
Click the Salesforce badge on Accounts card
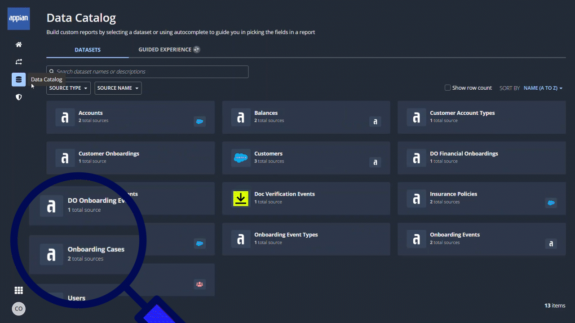[199, 121]
